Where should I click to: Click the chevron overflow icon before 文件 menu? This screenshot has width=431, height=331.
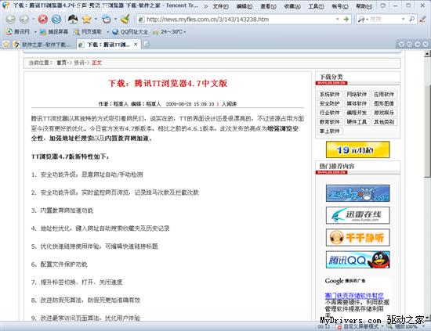(205, 6)
